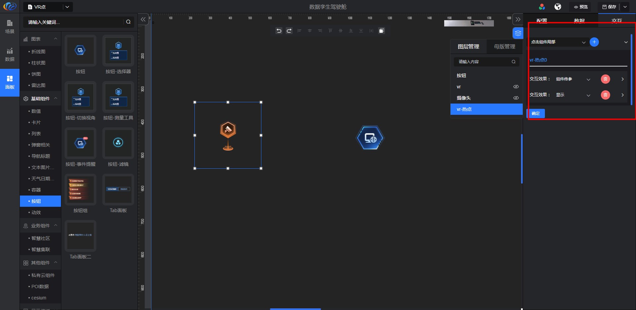The height and width of the screenshot is (310, 636).
Task: Delete the 组件传参 interaction effect
Action: (x=605, y=79)
